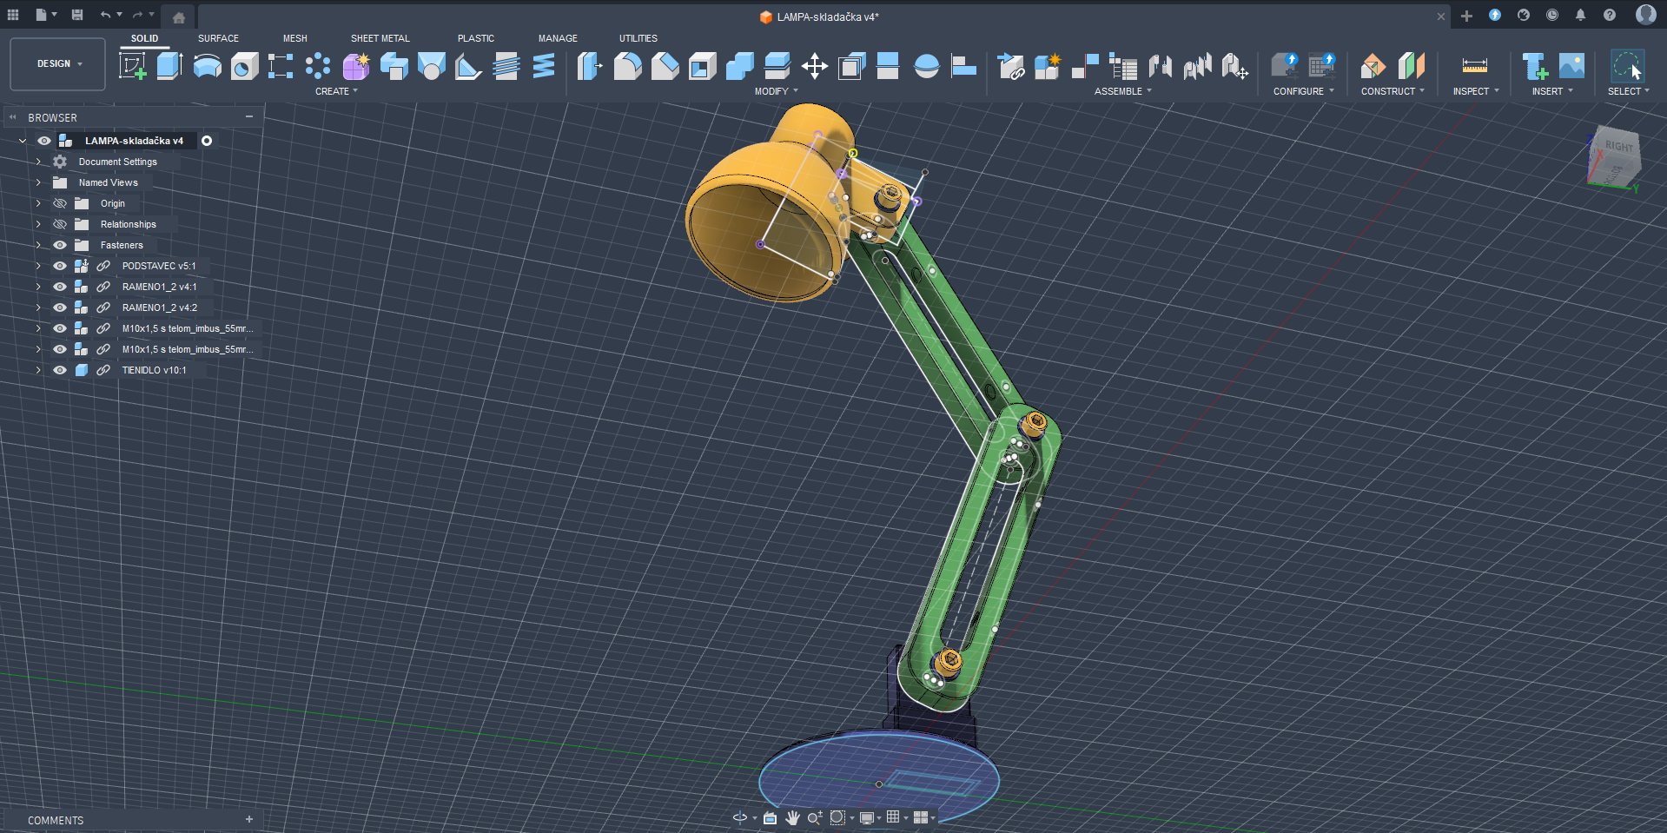The image size is (1667, 833).
Task: Switch to the SURFACE tab
Action: (218, 38)
